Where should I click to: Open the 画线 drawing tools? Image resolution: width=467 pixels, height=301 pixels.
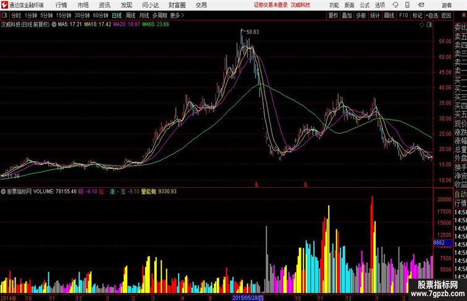pyautogui.click(x=389, y=15)
